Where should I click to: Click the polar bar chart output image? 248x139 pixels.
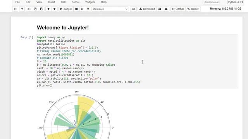[x=77, y=115]
